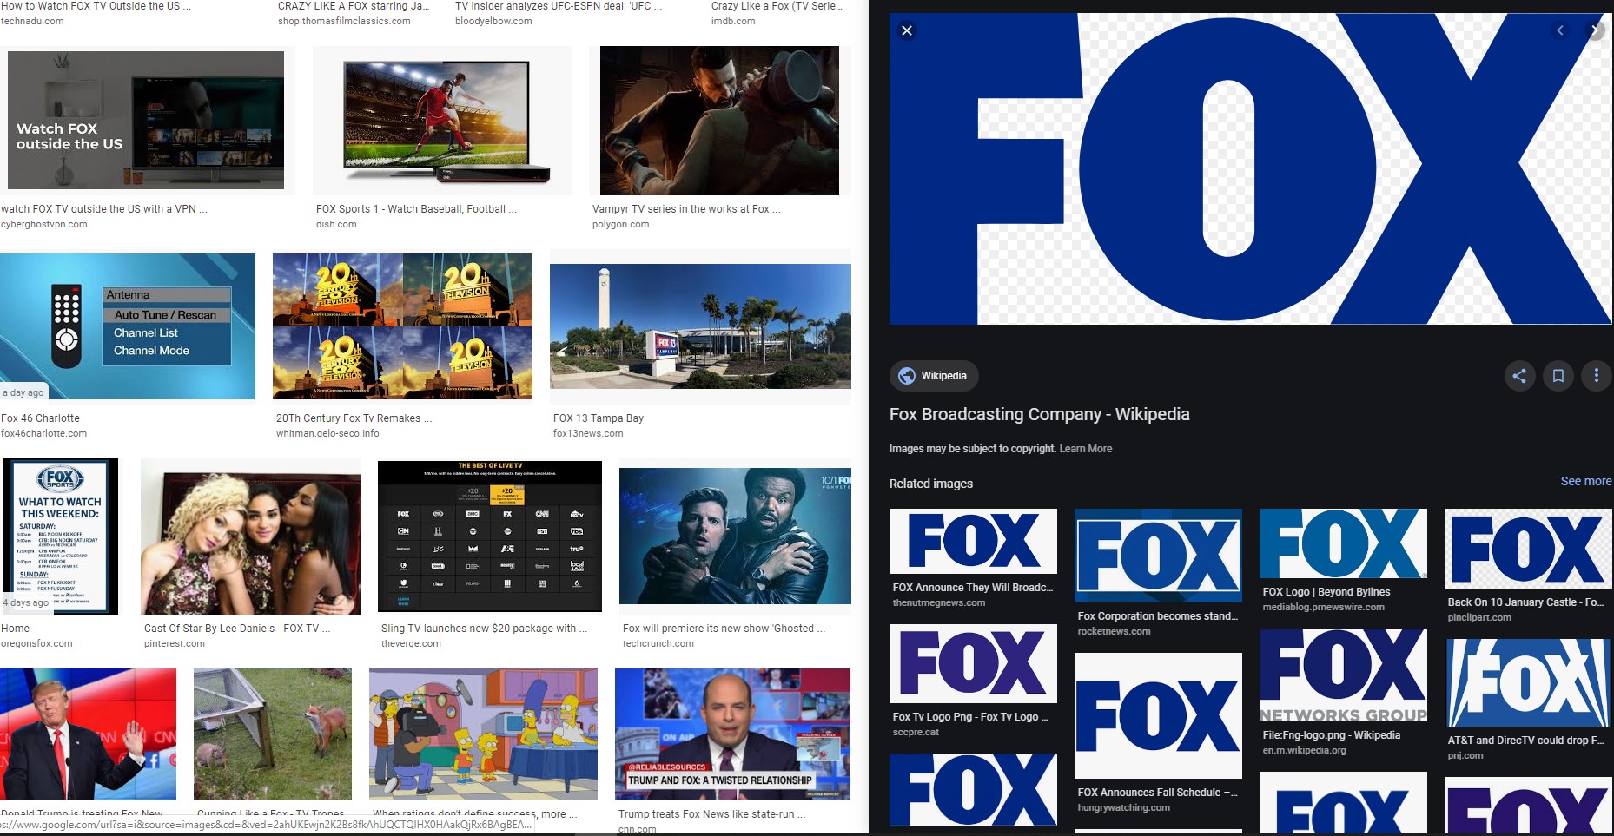The image size is (1614, 836).
Task: Go to the next image arrow
Action: click(x=1595, y=31)
